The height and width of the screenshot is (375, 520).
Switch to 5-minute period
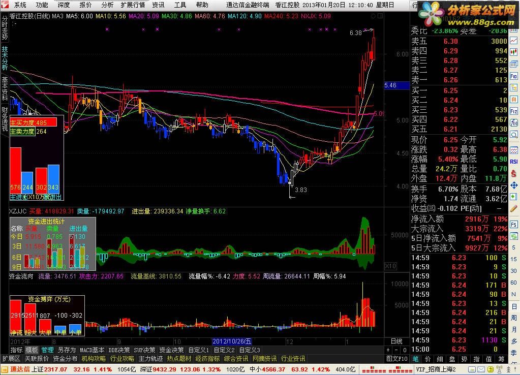click(x=514, y=247)
